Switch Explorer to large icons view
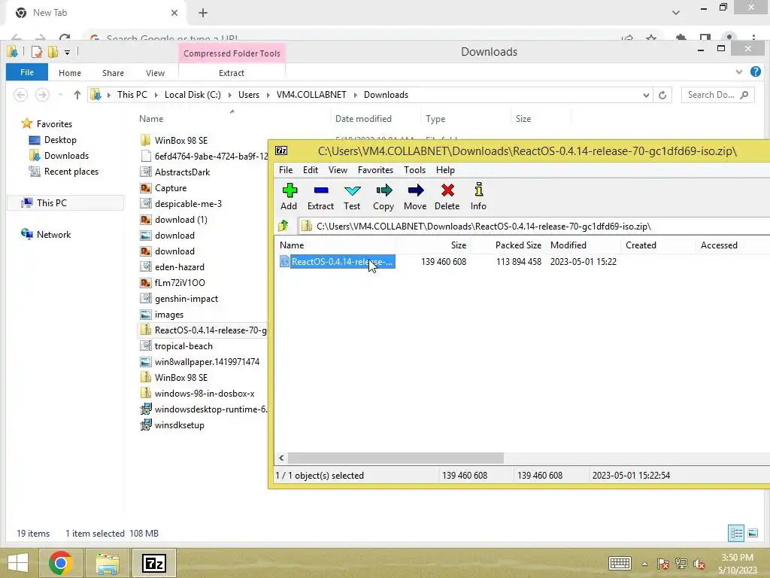Image resolution: width=770 pixels, height=578 pixels. pyautogui.click(x=753, y=533)
